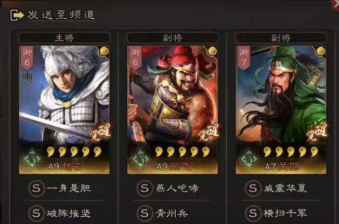
Task: Select the middle 副将 slot header
Action: [173, 38]
